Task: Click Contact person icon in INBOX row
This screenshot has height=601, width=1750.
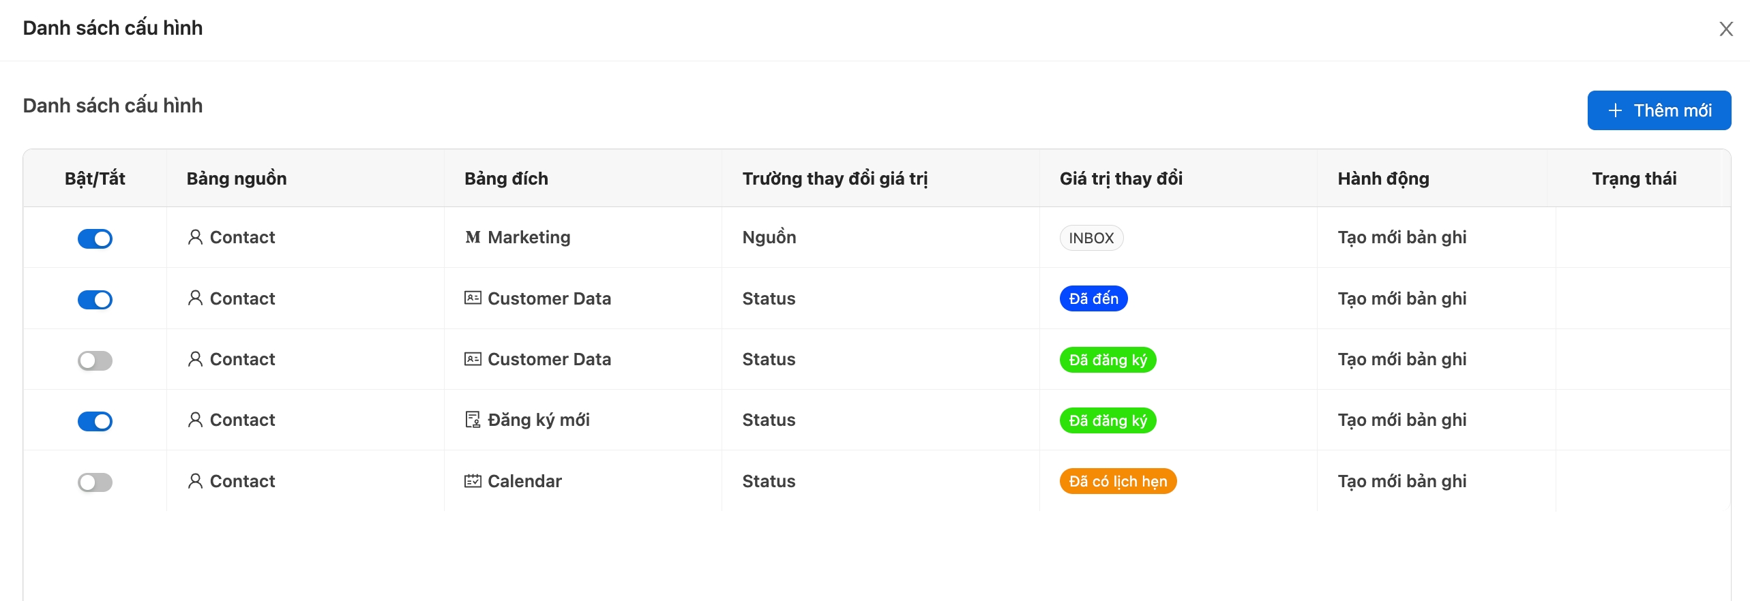Action: point(195,237)
